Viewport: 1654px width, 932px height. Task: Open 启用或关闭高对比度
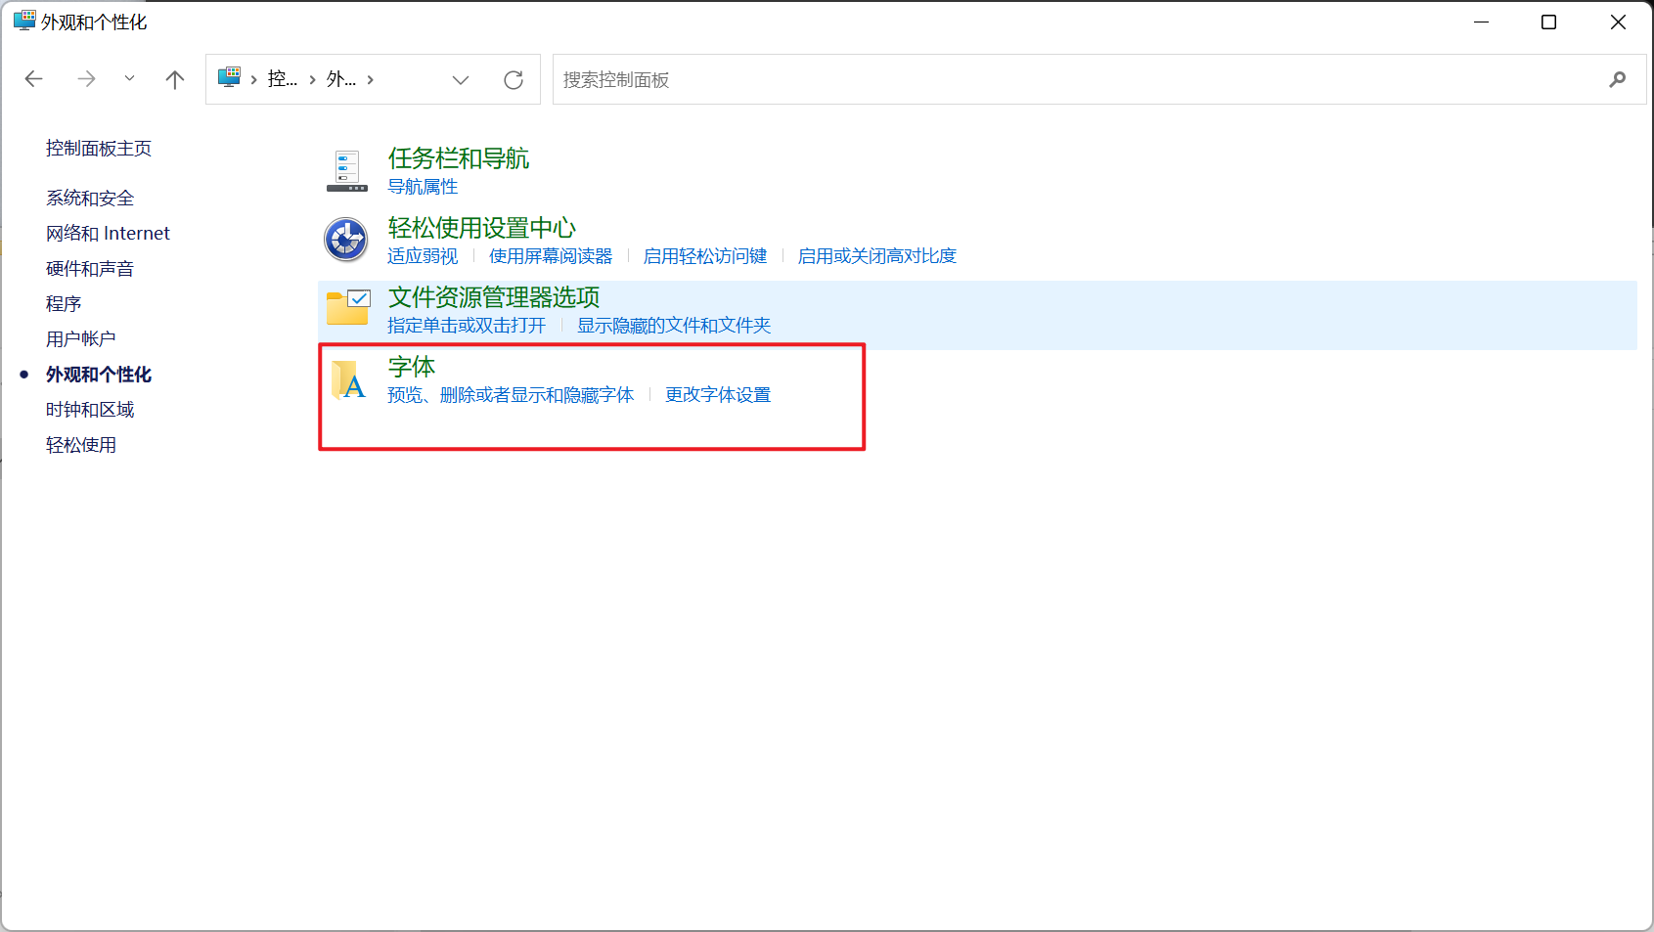876,255
